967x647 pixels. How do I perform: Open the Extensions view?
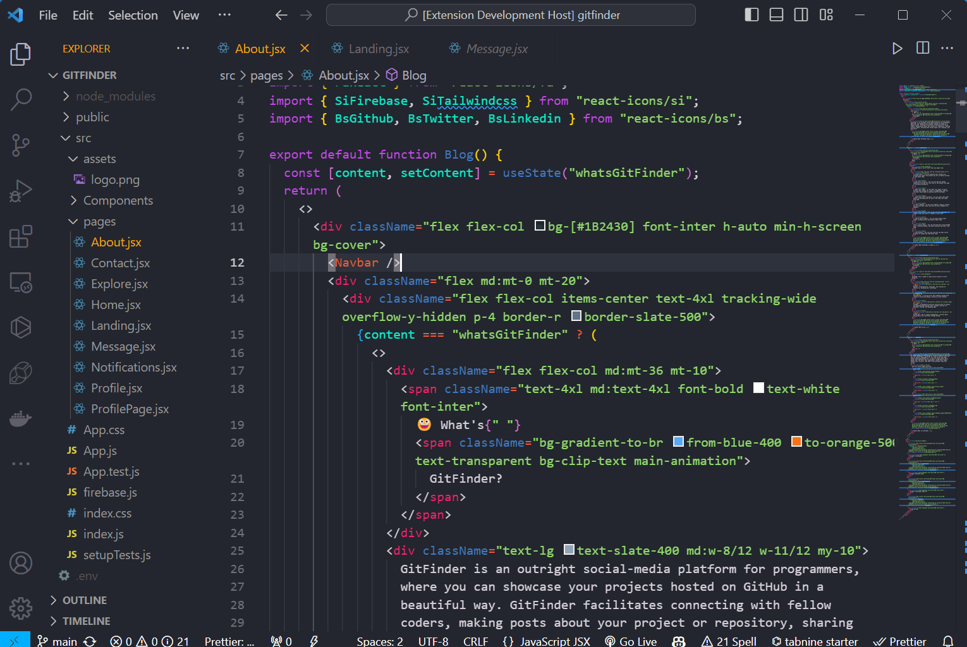point(21,237)
